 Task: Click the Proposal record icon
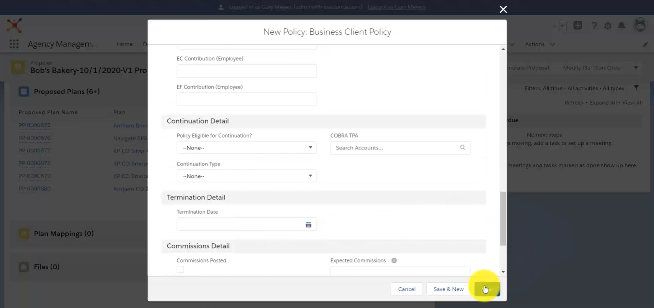click(18, 67)
